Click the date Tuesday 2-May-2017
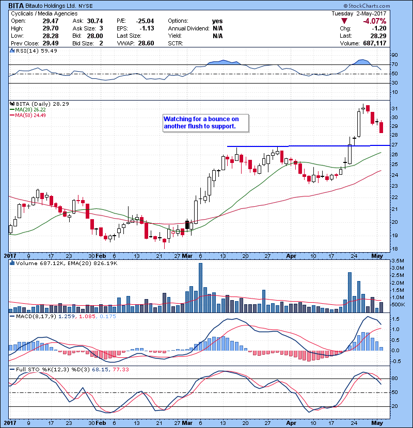 (x=359, y=13)
